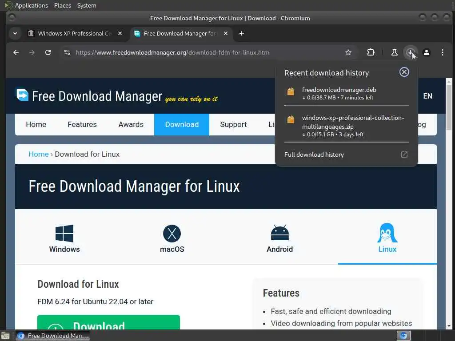Expand the tab search dropdown
455x341 pixels.
[15, 33]
